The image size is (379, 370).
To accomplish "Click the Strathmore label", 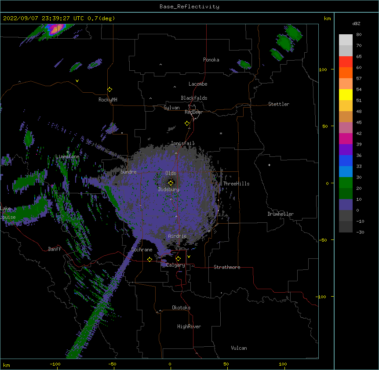I will tap(227, 267).
